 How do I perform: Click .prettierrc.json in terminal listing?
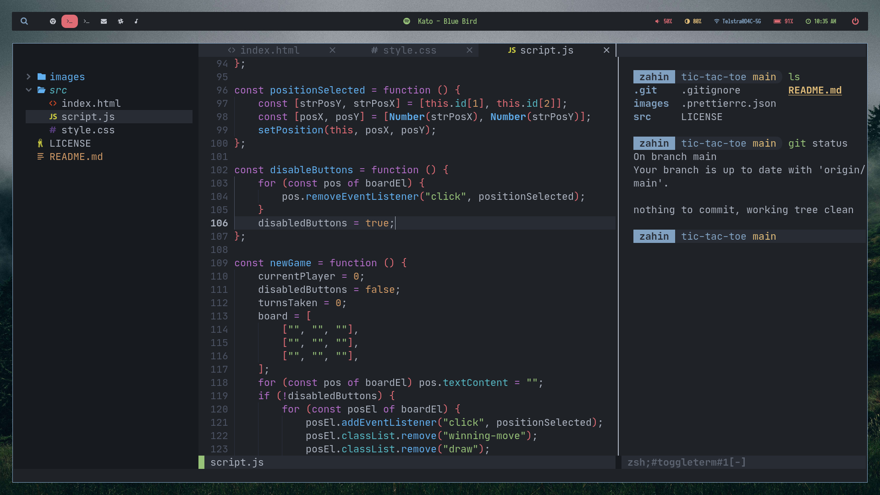click(729, 104)
